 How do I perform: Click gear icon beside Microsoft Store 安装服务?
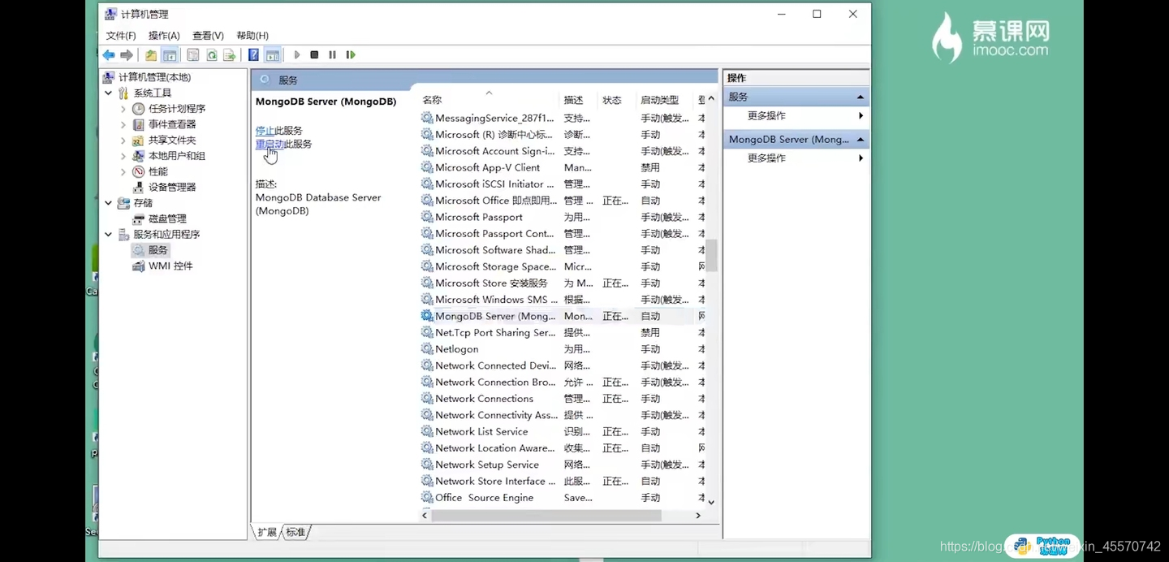pos(427,283)
